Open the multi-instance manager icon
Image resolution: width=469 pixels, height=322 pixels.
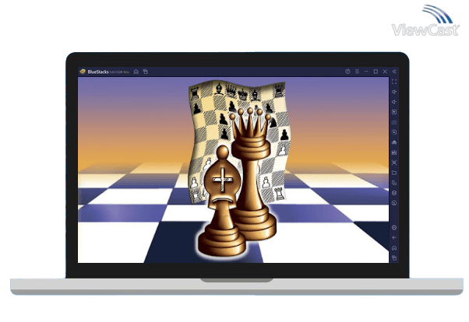tap(394, 183)
